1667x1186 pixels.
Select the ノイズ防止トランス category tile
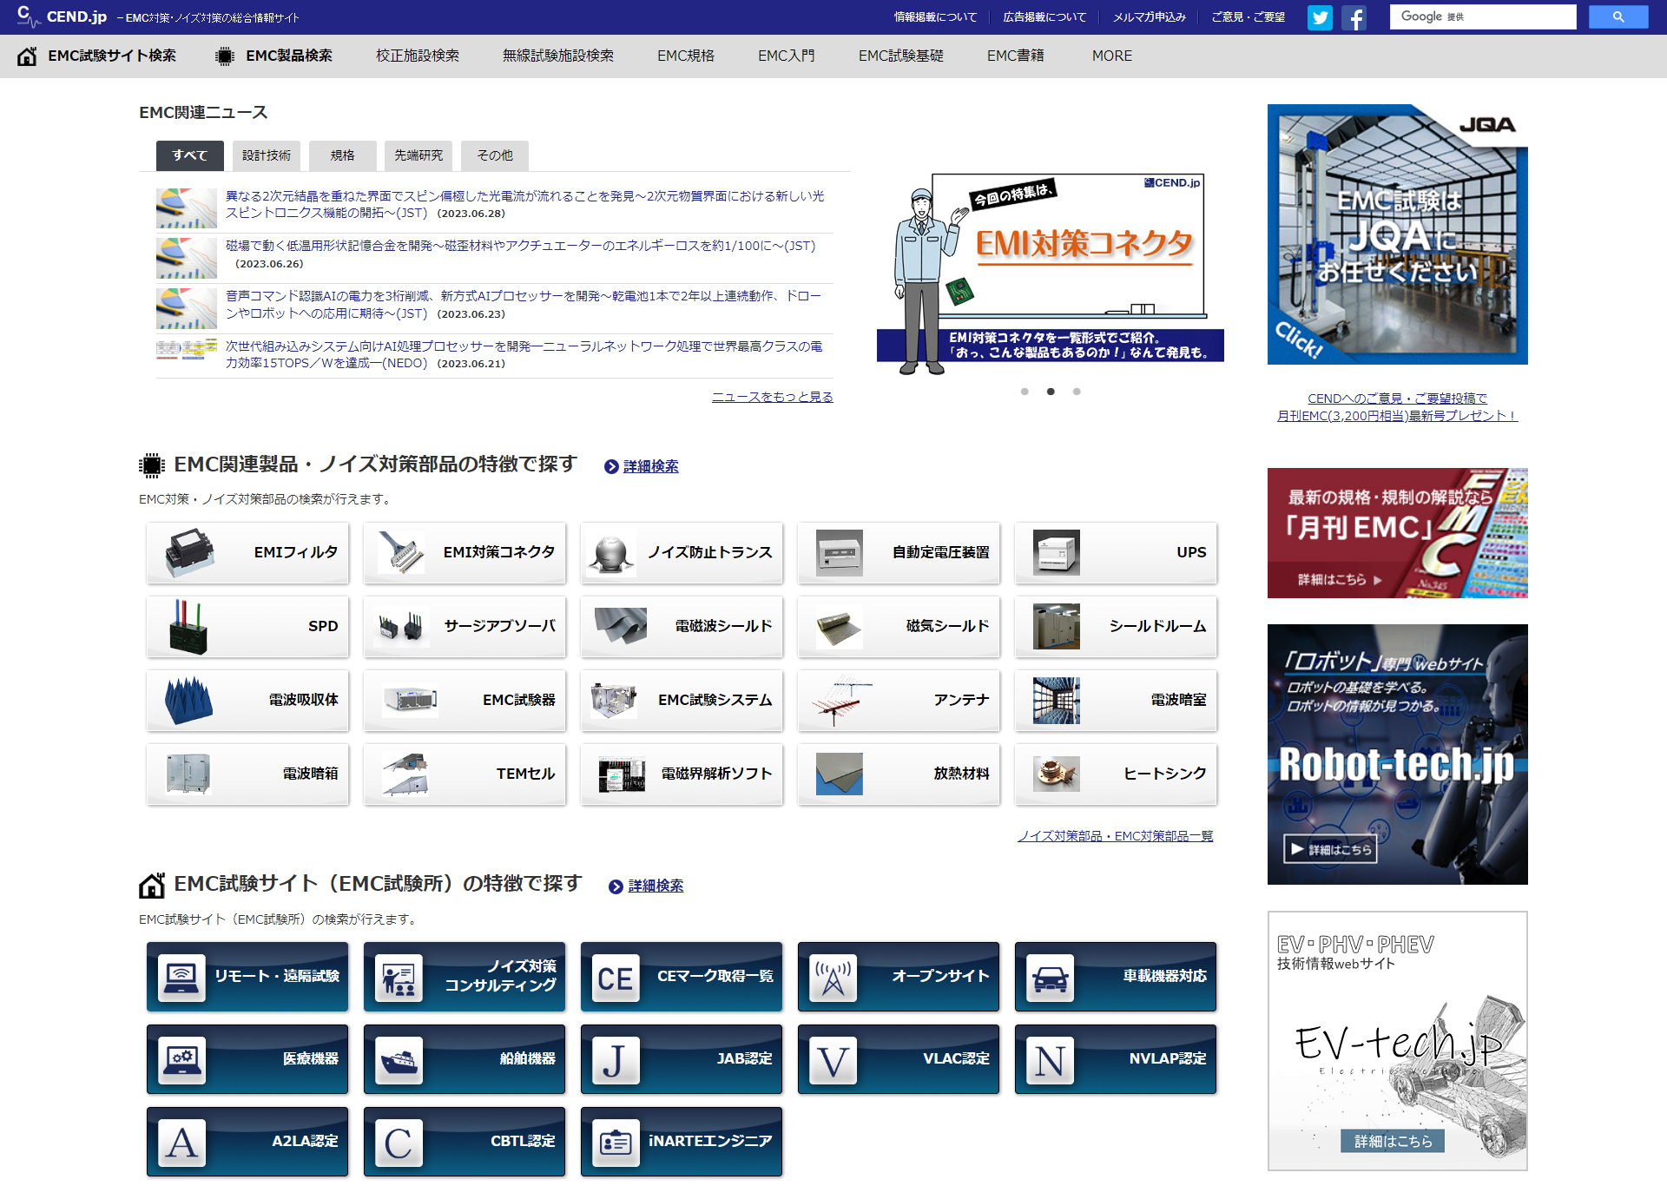pos(682,552)
